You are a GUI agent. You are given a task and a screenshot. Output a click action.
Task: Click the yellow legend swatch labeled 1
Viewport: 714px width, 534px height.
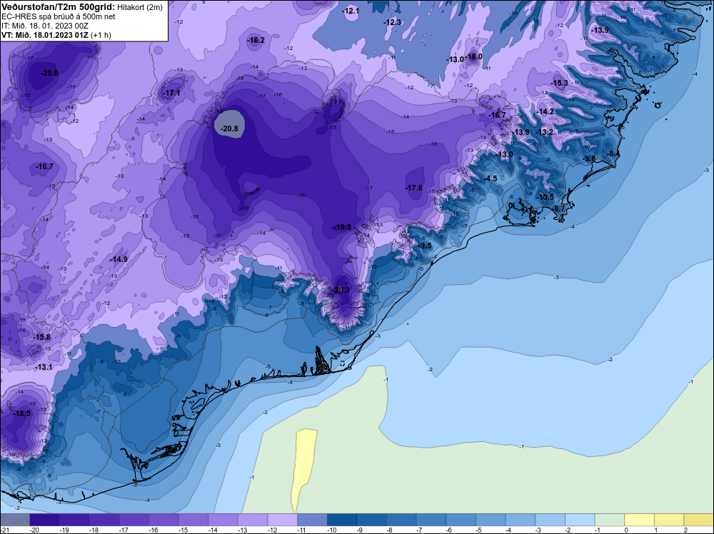[x=670, y=520]
